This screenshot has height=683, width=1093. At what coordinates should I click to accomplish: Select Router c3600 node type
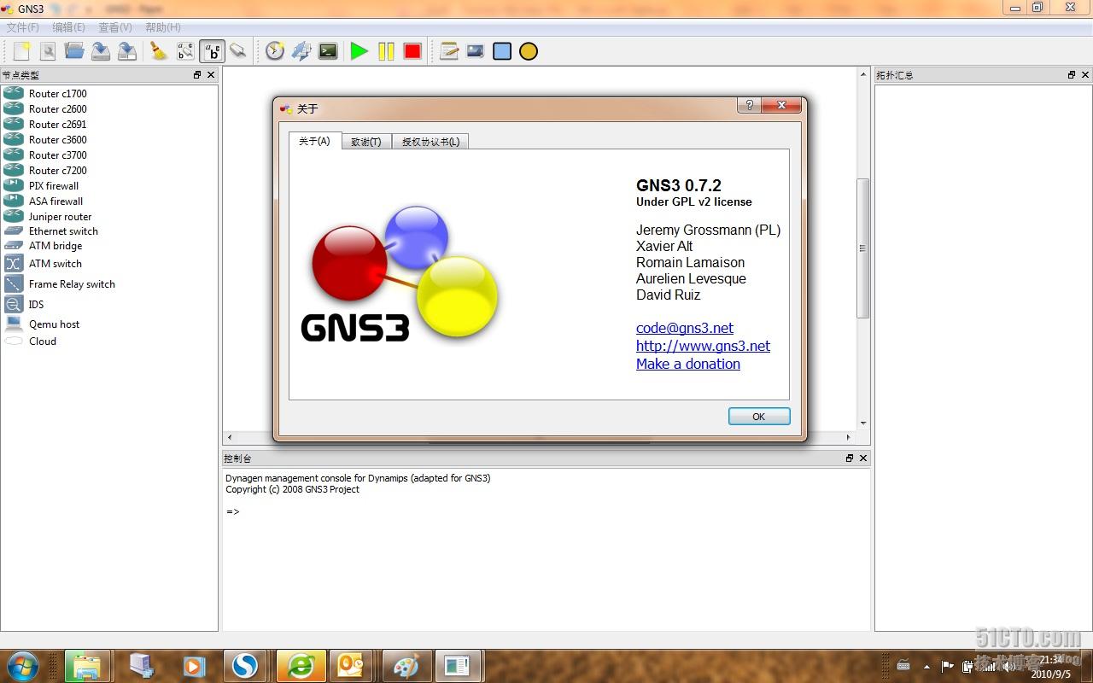57,140
